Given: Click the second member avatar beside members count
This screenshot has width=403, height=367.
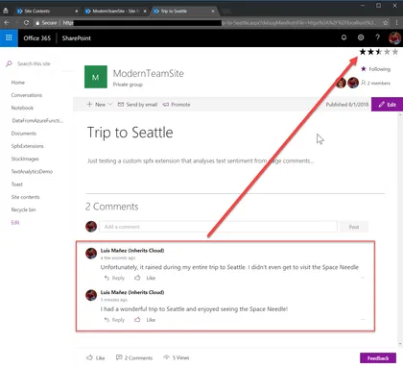Looking at the screenshot, I should click(353, 83).
